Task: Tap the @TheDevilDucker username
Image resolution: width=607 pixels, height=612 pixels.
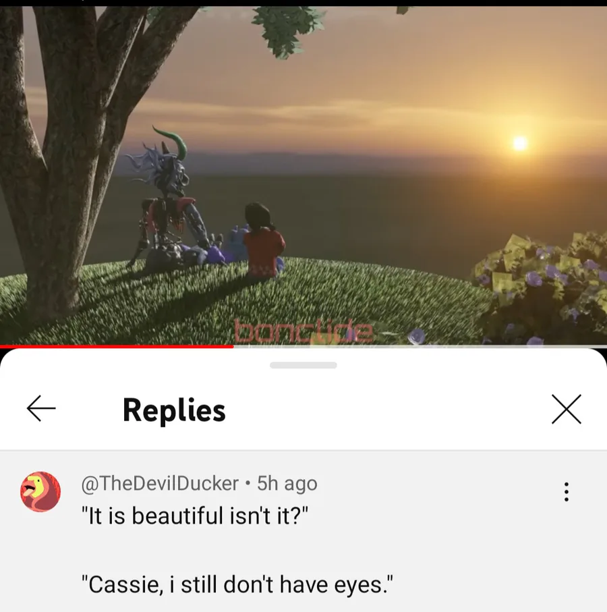Action: click(x=160, y=483)
